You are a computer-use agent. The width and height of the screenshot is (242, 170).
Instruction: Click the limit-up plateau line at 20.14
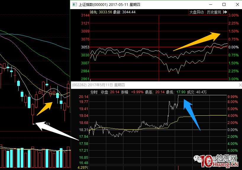point(202,95)
